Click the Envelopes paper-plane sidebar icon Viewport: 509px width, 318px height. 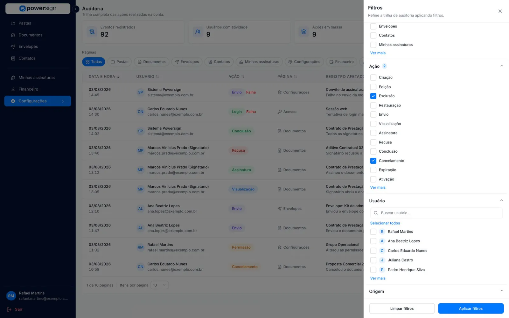[13, 47]
